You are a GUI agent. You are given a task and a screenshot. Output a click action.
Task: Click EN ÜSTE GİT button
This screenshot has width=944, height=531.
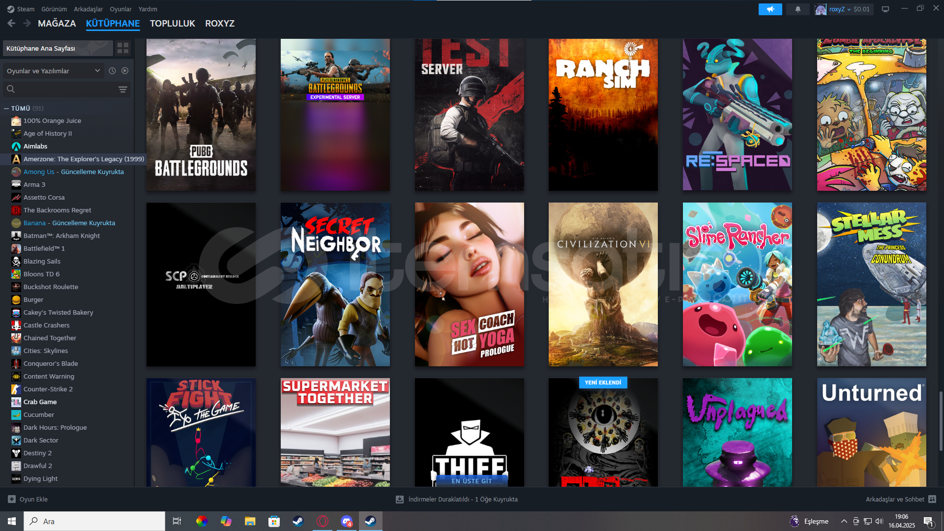click(472, 481)
